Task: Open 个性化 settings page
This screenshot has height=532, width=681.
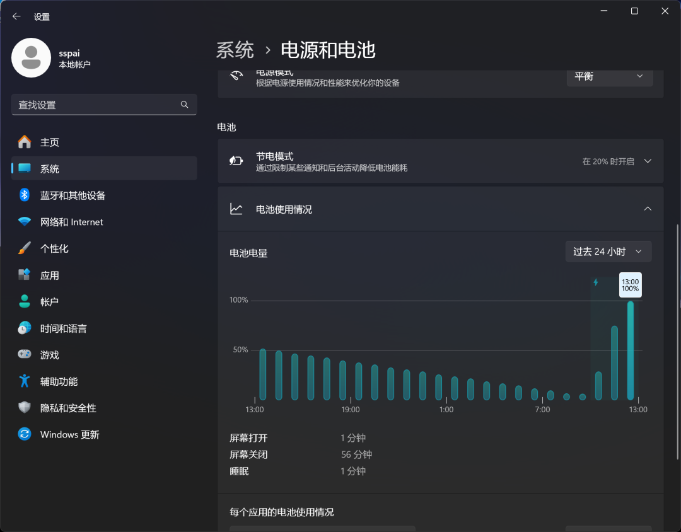Action: coord(104,248)
